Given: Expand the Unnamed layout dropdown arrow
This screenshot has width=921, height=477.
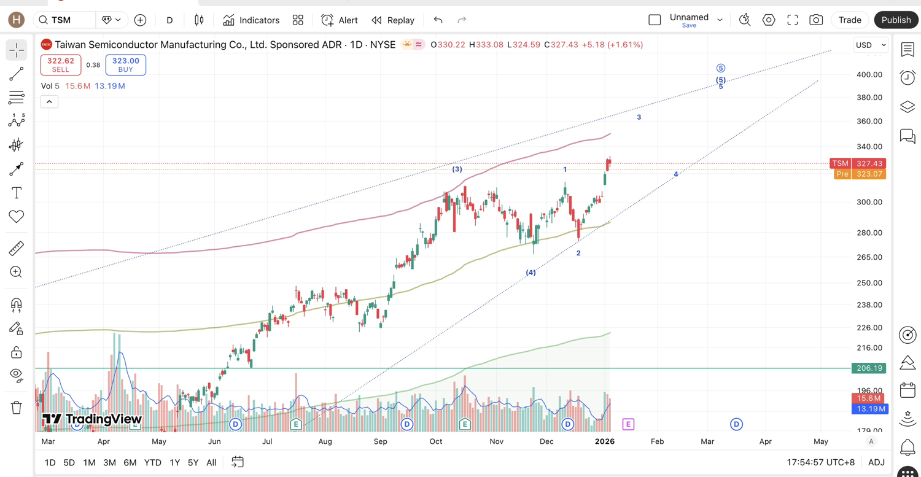Looking at the screenshot, I should click(720, 20).
